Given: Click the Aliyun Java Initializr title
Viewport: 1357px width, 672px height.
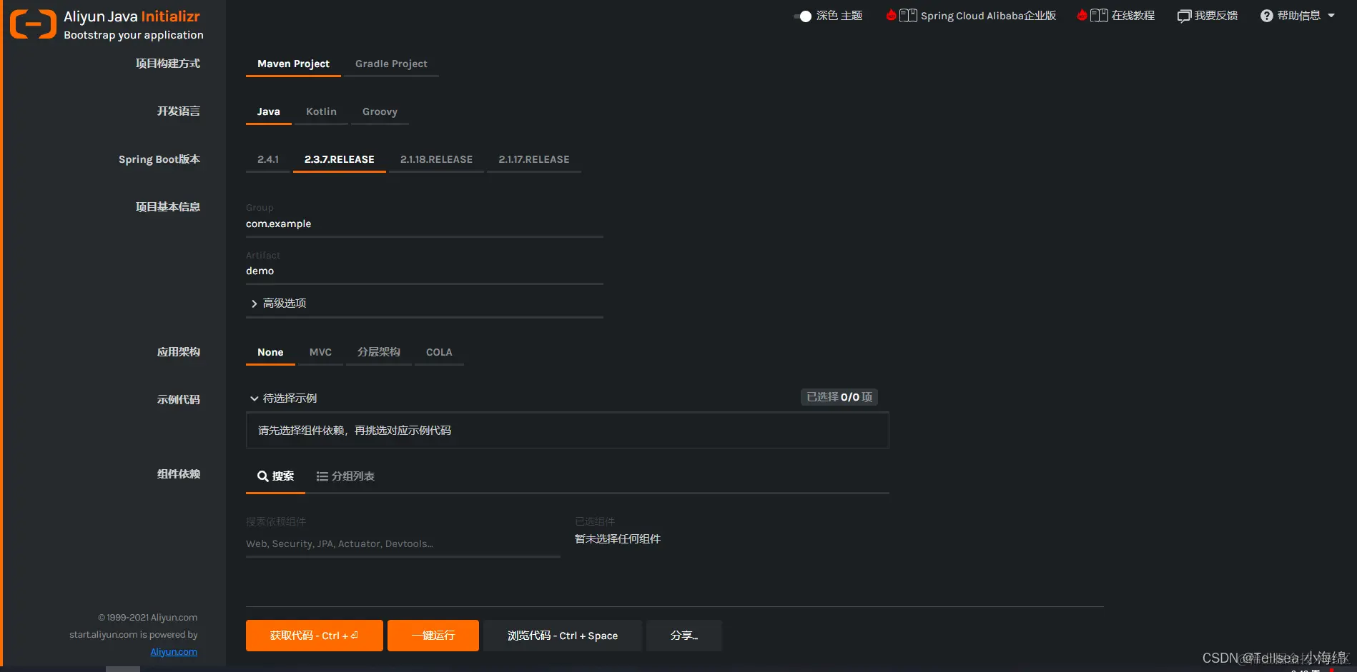Looking at the screenshot, I should tap(132, 16).
